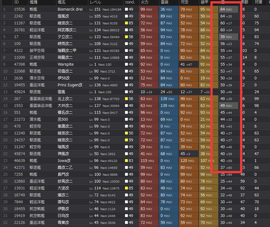270x227 pixels.
Task: Select the ship name 霞改二乙
Action: pos(65,168)
